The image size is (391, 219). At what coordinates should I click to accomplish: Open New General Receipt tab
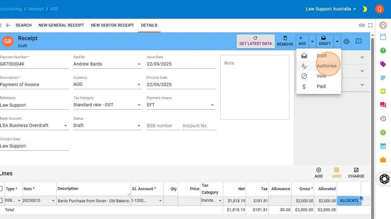point(61,25)
